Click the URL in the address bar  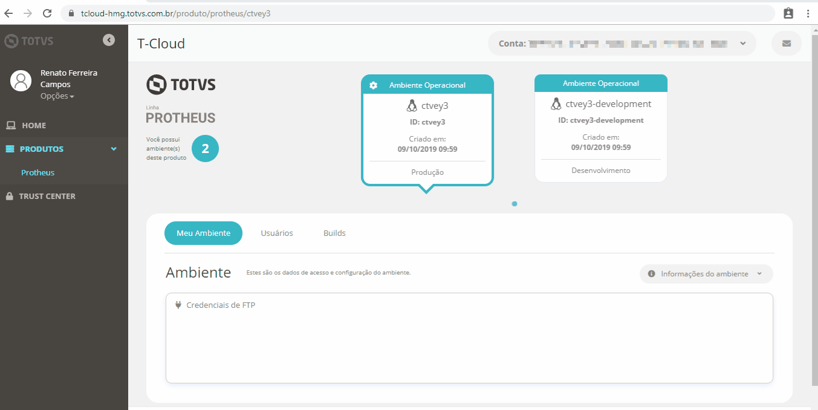click(x=175, y=13)
